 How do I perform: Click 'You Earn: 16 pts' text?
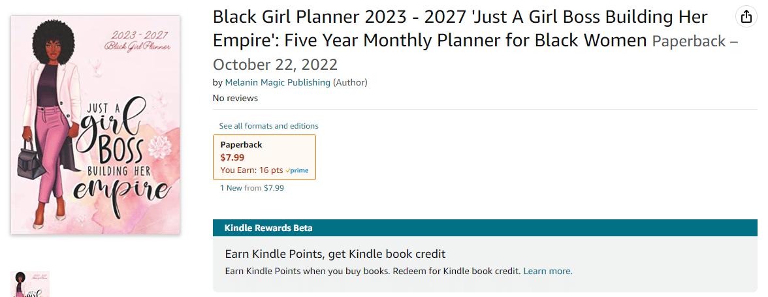(252, 170)
